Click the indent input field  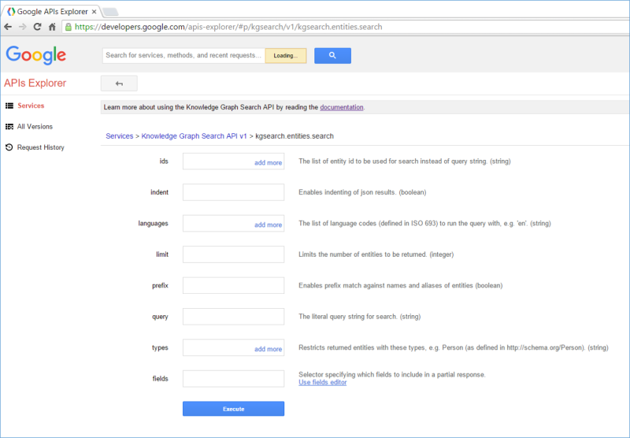tap(233, 192)
